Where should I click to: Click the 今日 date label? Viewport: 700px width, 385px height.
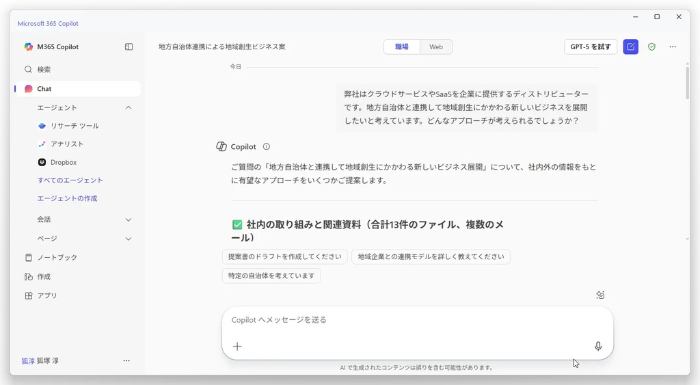tap(236, 66)
